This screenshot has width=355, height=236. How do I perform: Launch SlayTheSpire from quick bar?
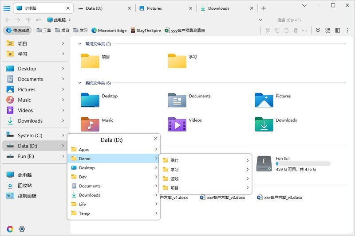click(146, 30)
